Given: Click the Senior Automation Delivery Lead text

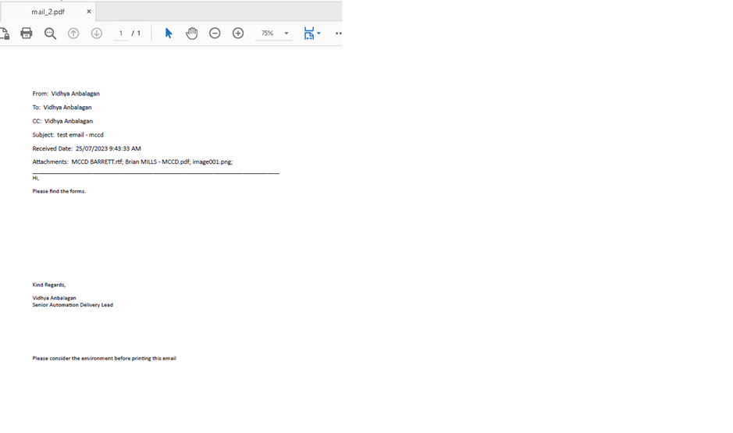Looking at the screenshot, I should pyautogui.click(x=73, y=304).
